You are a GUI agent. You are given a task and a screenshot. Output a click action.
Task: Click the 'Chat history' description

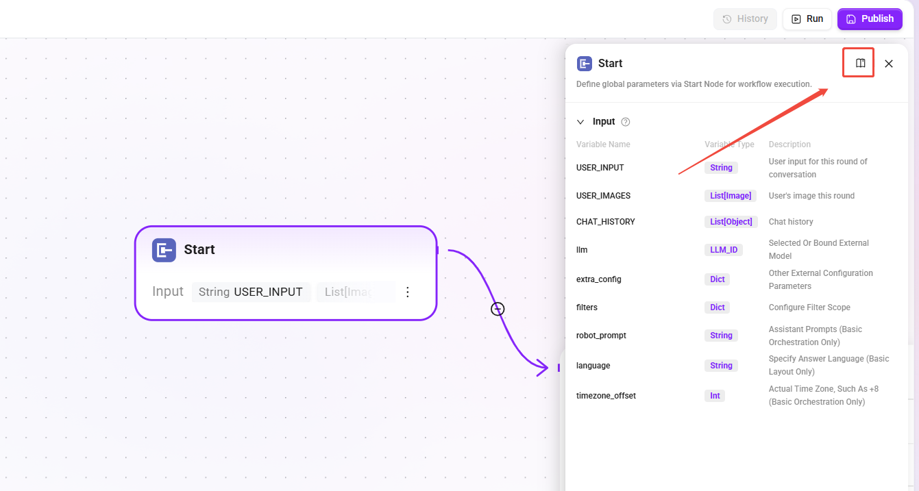click(791, 222)
